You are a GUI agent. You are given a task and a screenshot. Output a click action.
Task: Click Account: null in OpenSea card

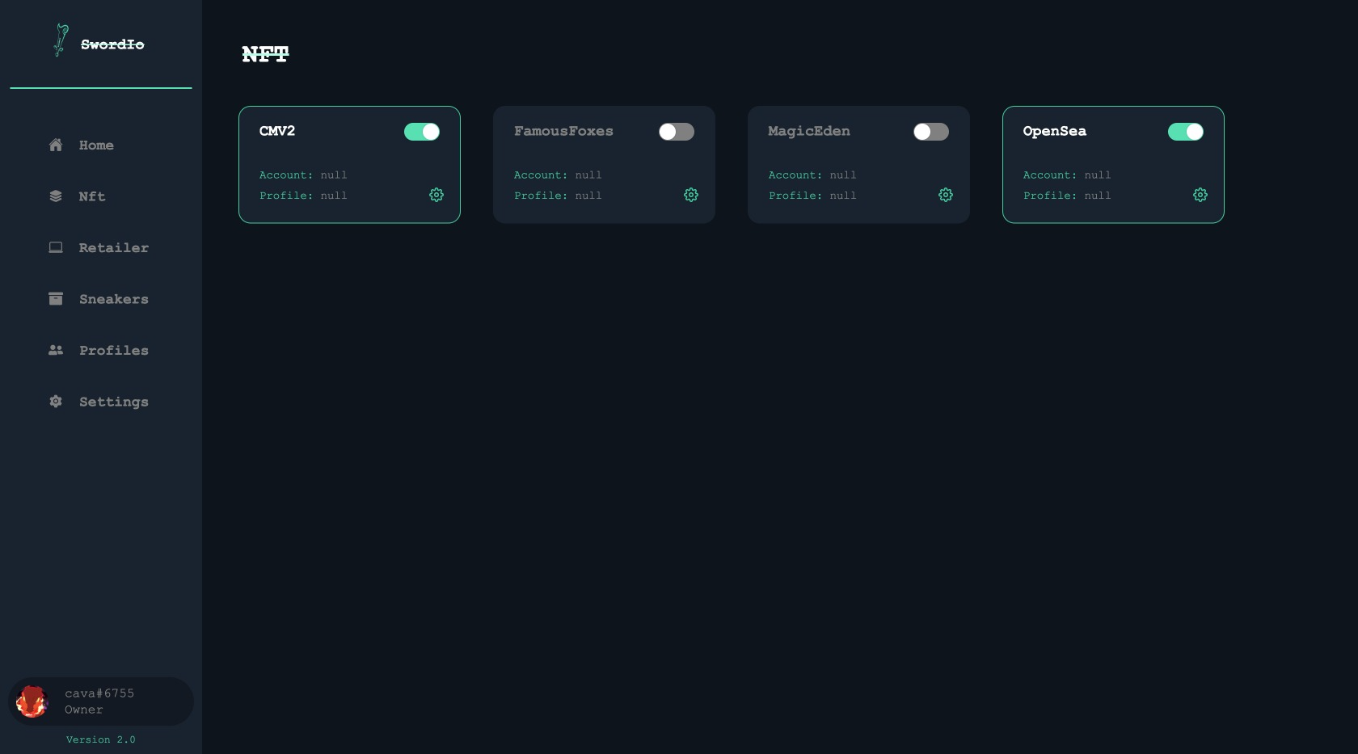1067,175
